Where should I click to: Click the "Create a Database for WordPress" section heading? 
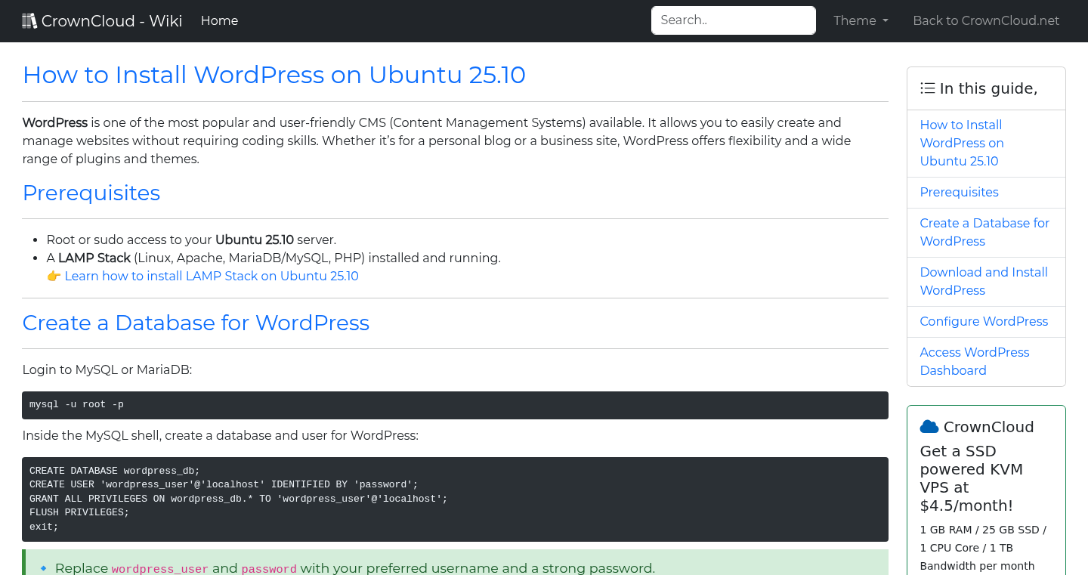coord(196,323)
